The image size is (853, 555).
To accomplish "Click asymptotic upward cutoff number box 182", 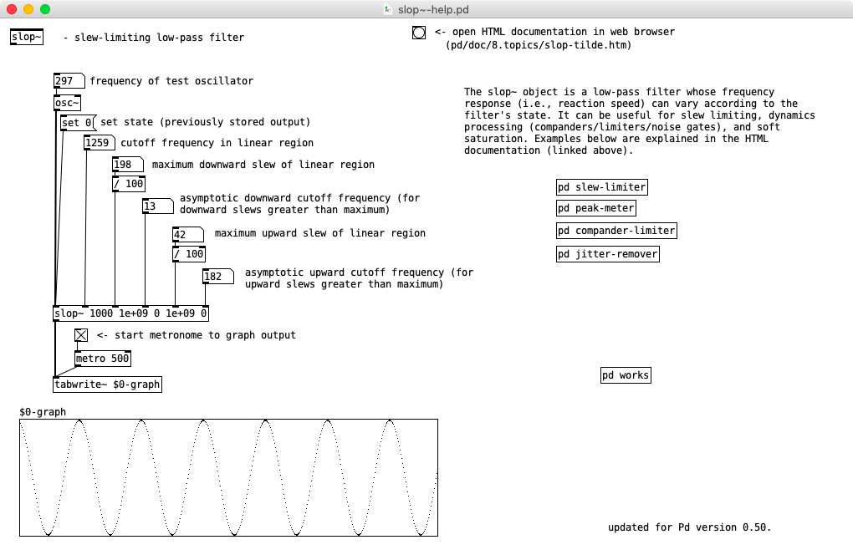I will click(x=217, y=277).
